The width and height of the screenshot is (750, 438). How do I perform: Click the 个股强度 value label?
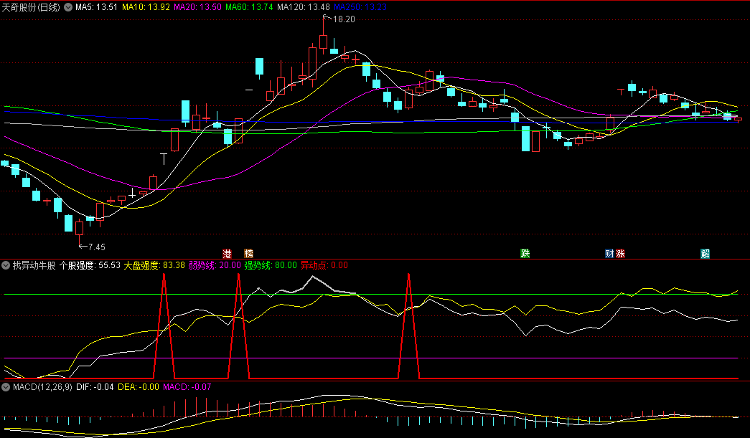pos(89,265)
